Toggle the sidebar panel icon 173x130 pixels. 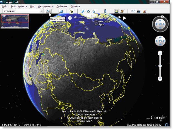(x=61, y=11)
